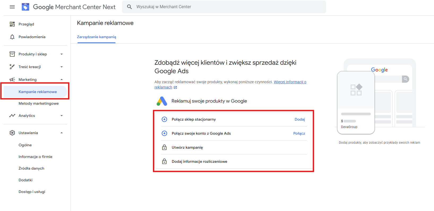Click arrow icon beside Połącz swoje konto
The image size is (434, 211).
pyautogui.click(x=164, y=133)
